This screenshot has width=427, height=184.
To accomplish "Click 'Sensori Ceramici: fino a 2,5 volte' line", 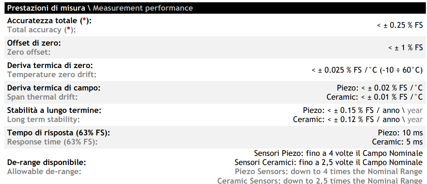I will click(x=328, y=162).
